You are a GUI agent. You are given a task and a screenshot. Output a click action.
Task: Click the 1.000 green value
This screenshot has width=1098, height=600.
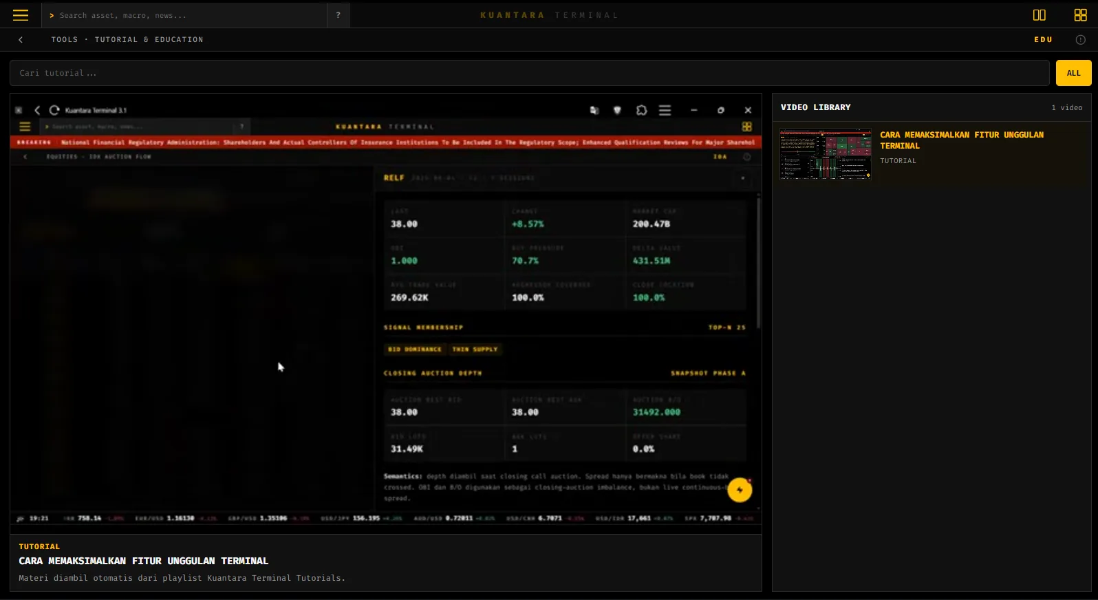click(404, 261)
